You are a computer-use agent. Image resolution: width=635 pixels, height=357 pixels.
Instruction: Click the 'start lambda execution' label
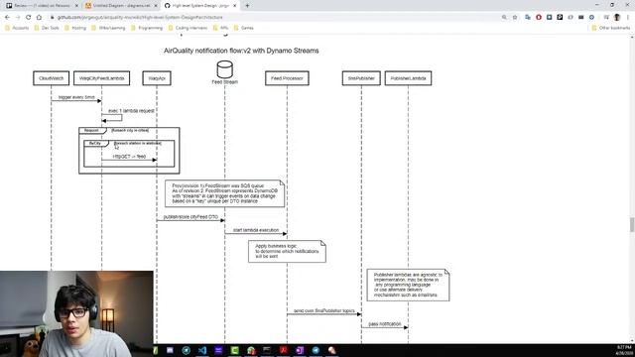coord(256,230)
